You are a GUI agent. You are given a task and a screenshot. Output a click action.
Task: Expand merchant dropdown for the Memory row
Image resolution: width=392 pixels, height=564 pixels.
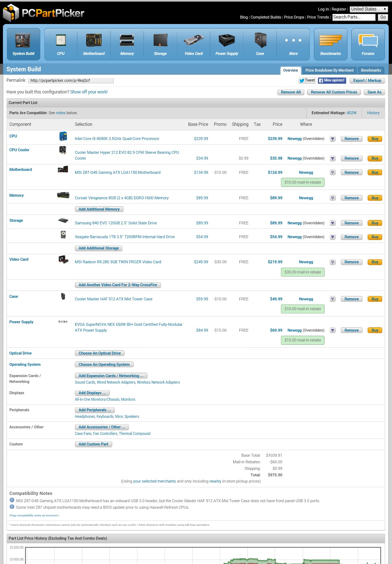333,198
